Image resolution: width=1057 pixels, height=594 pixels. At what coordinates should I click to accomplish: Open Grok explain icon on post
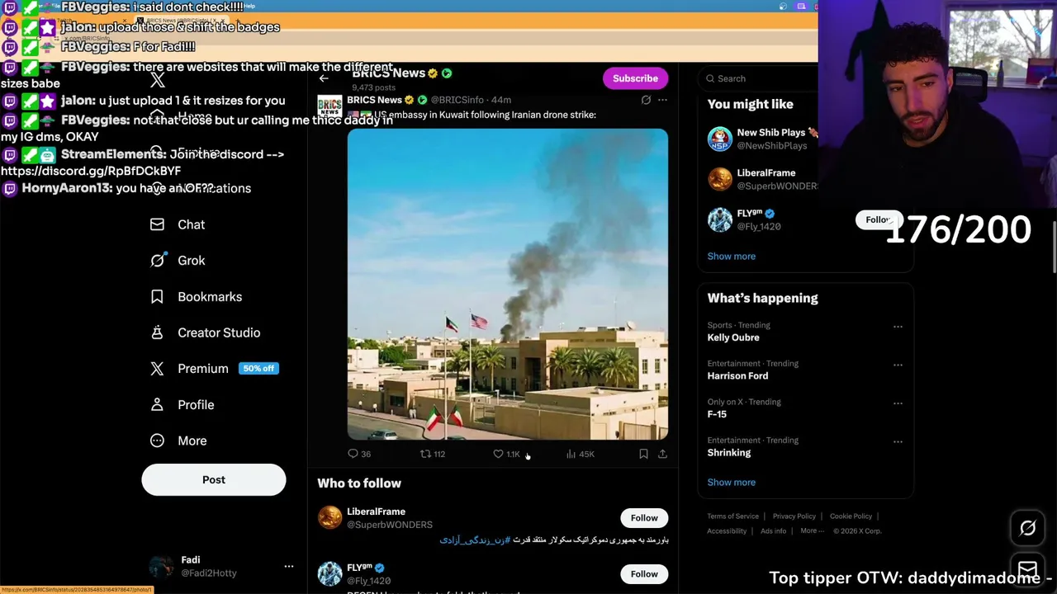(x=646, y=100)
